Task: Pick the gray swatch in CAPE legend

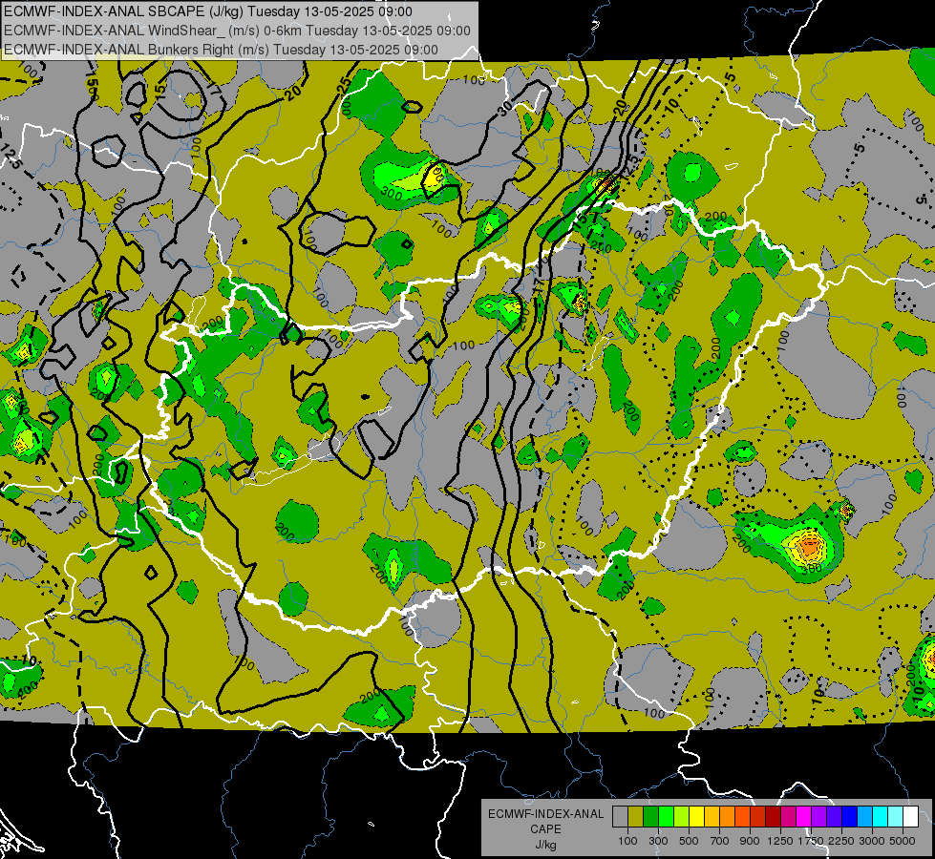Action: tap(620, 817)
